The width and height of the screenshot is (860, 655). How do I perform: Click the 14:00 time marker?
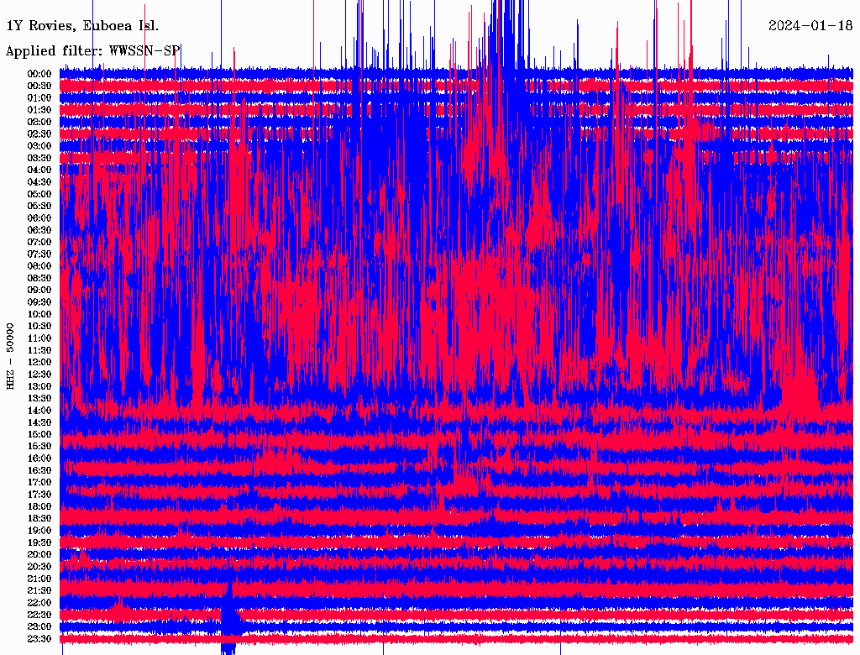pyautogui.click(x=39, y=411)
